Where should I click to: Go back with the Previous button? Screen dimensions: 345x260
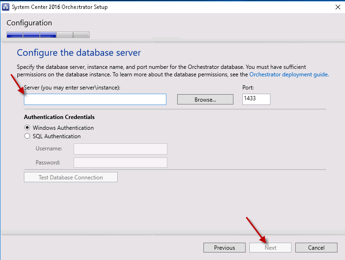[x=225, y=248]
